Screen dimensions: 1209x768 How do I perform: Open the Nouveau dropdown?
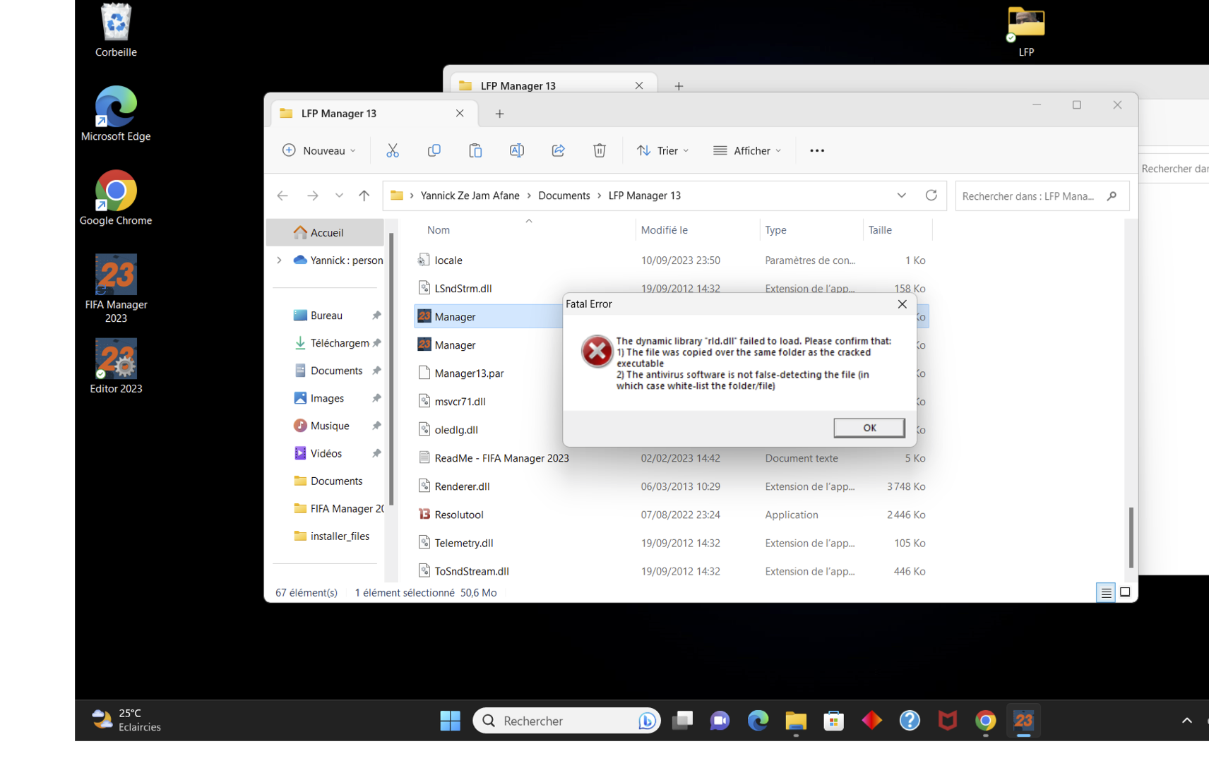[x=319, y=150]
